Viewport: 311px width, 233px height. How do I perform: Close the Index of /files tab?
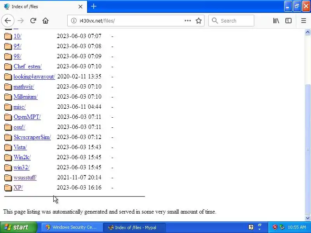tap(80, 7)
